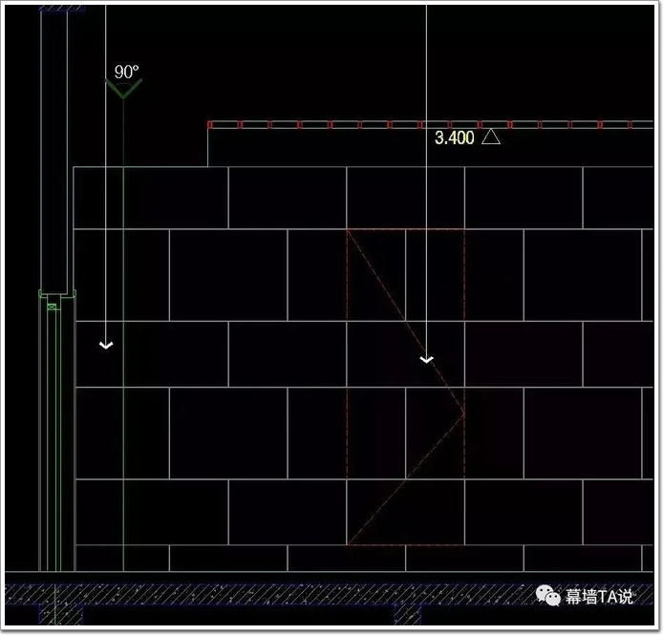Select the "3.400" elevation value
The image size is (663, 635).
455,138
